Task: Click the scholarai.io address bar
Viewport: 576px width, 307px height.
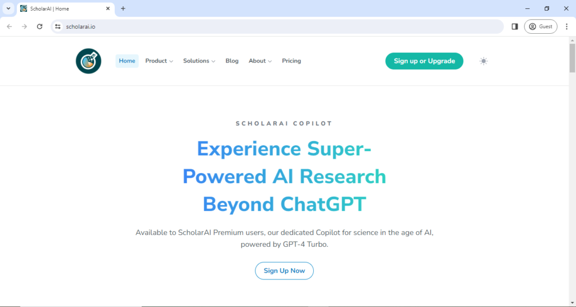Action: pyautogui.click(x=281, y=26)
